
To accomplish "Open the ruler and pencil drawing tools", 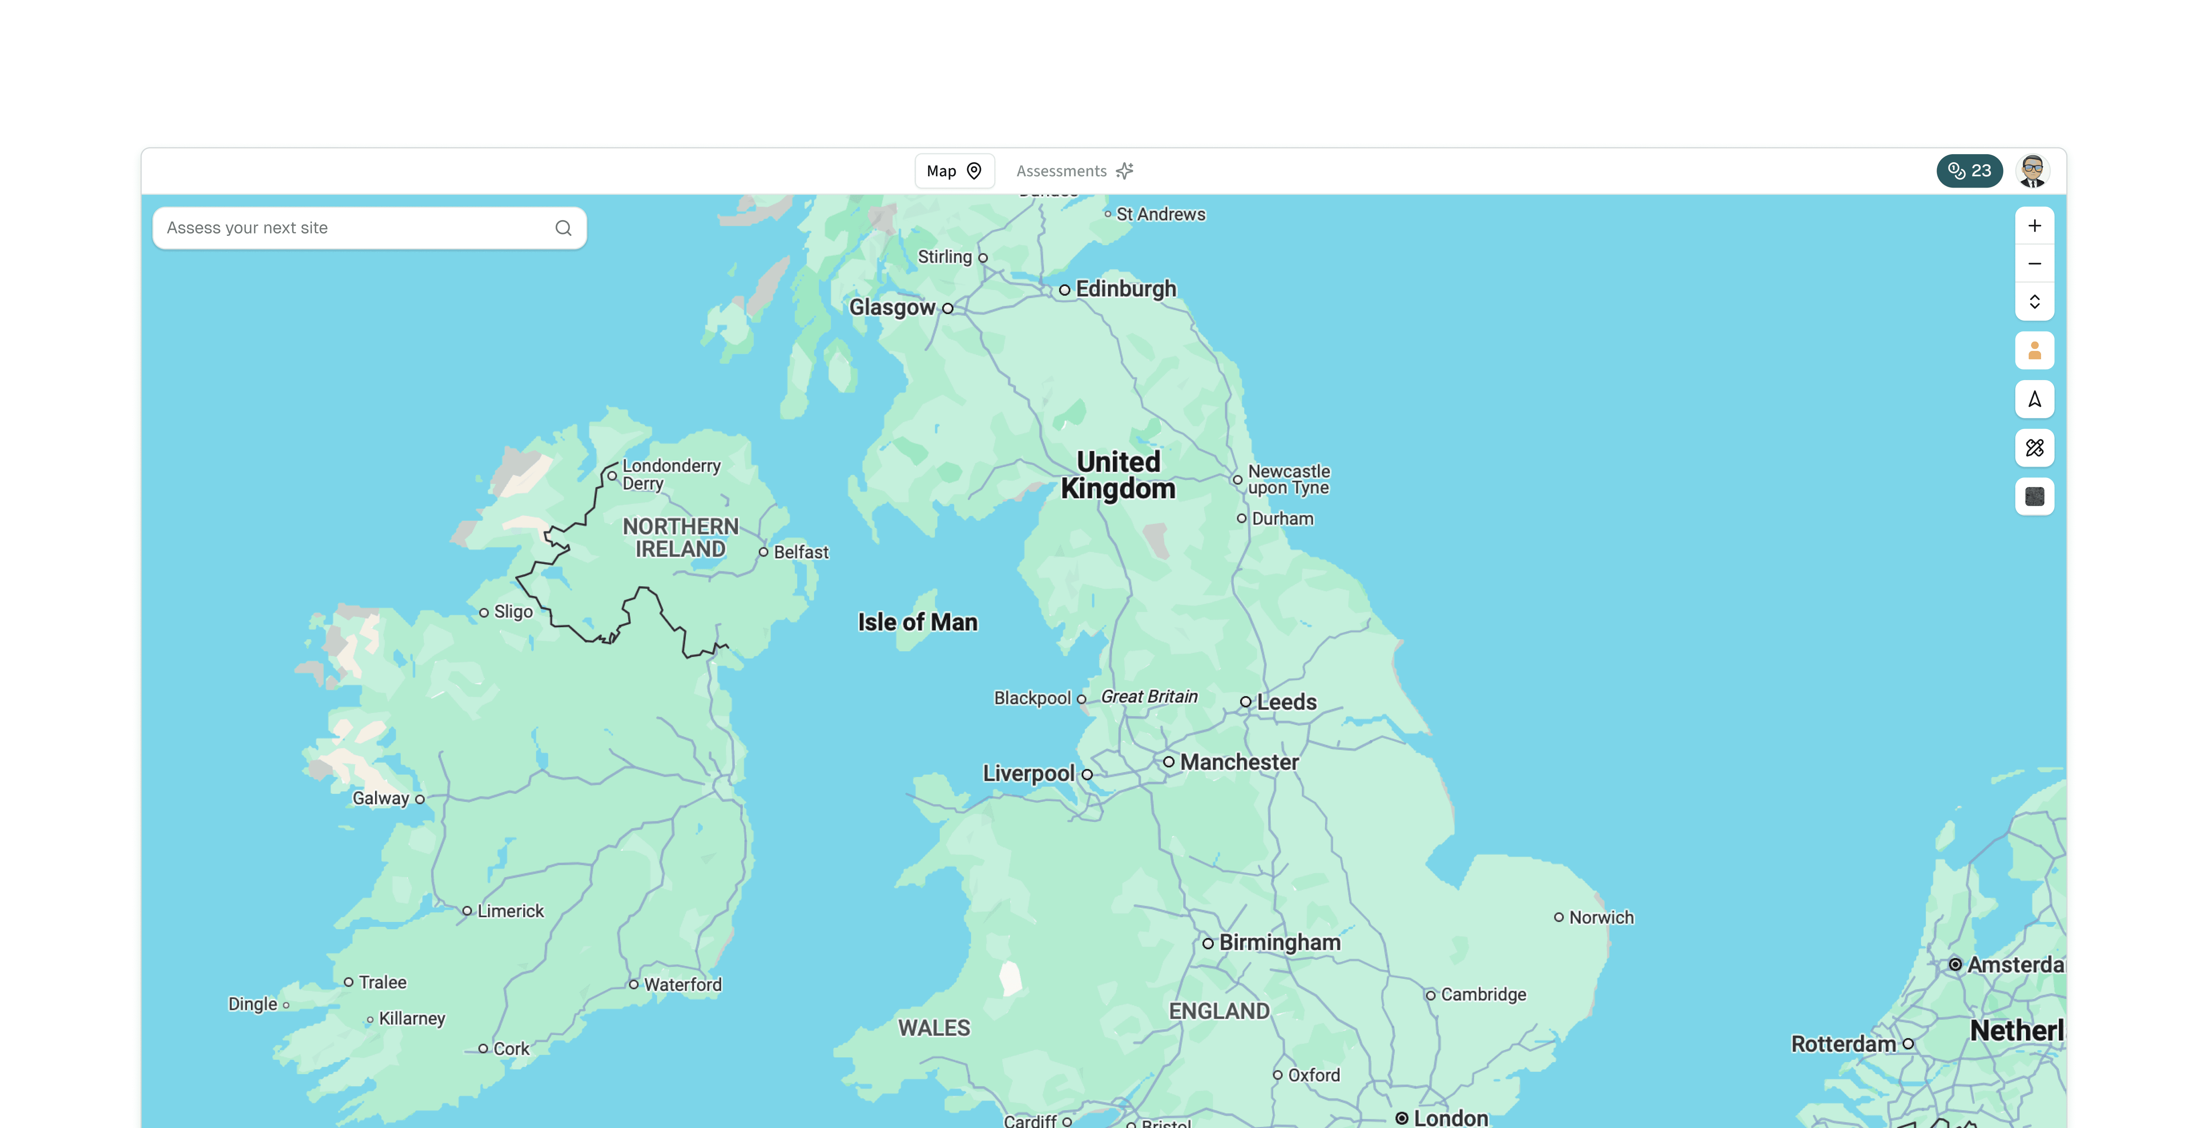I will [x=2034, y=448].
